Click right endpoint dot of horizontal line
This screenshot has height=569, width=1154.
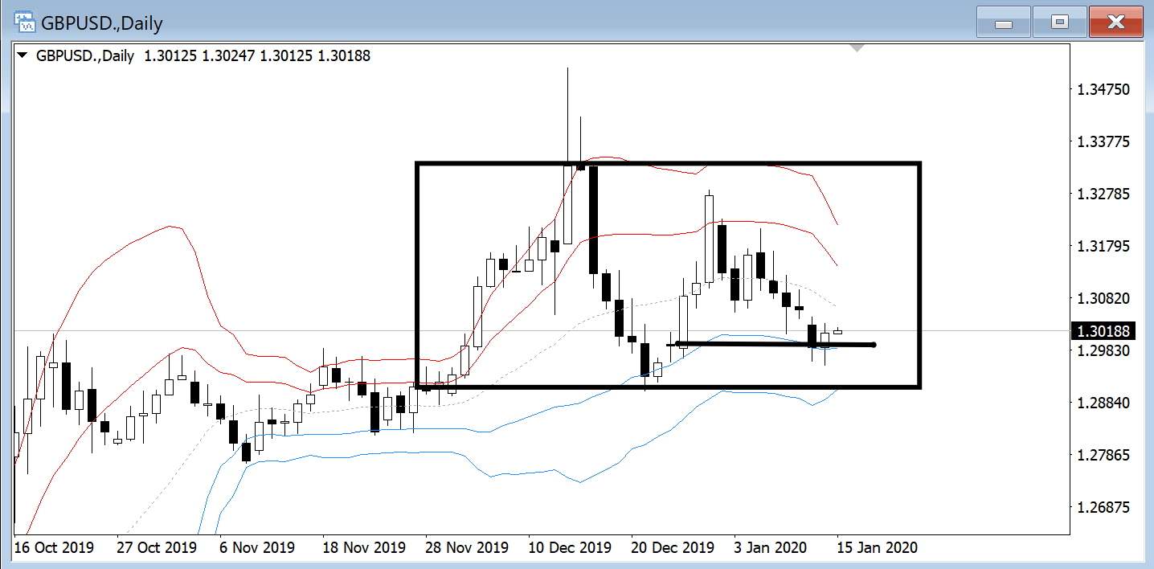(x=873, y=345)
